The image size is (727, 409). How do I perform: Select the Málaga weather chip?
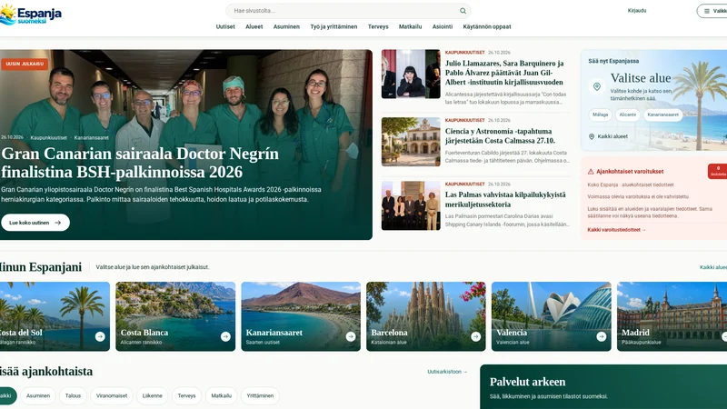pyautogui.click(x=600, y=115)
